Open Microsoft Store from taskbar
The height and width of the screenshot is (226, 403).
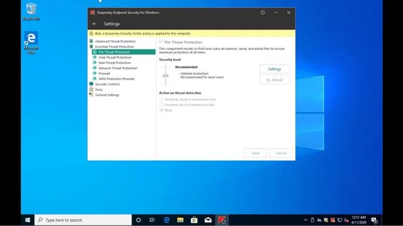194,220
